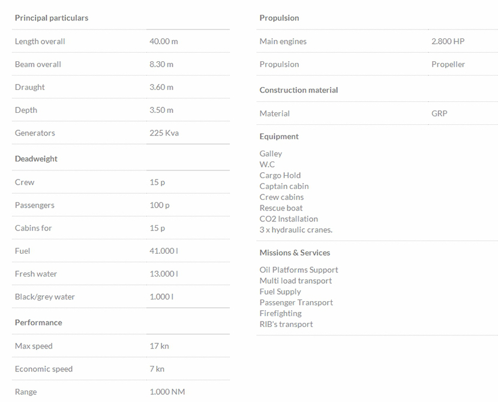
Task: Click the Passengers row label
Action: 34,205
